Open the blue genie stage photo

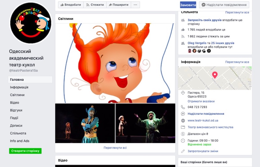85,123
